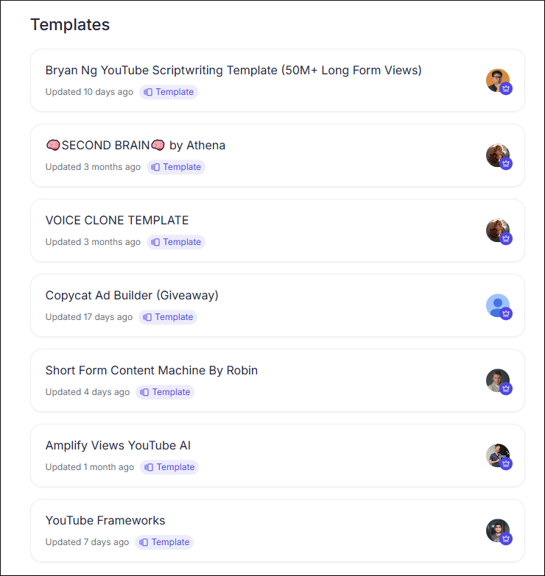Click default user avatar on Copycat Ad Builder
545x576 pixels.
click(x=497, y=305)
